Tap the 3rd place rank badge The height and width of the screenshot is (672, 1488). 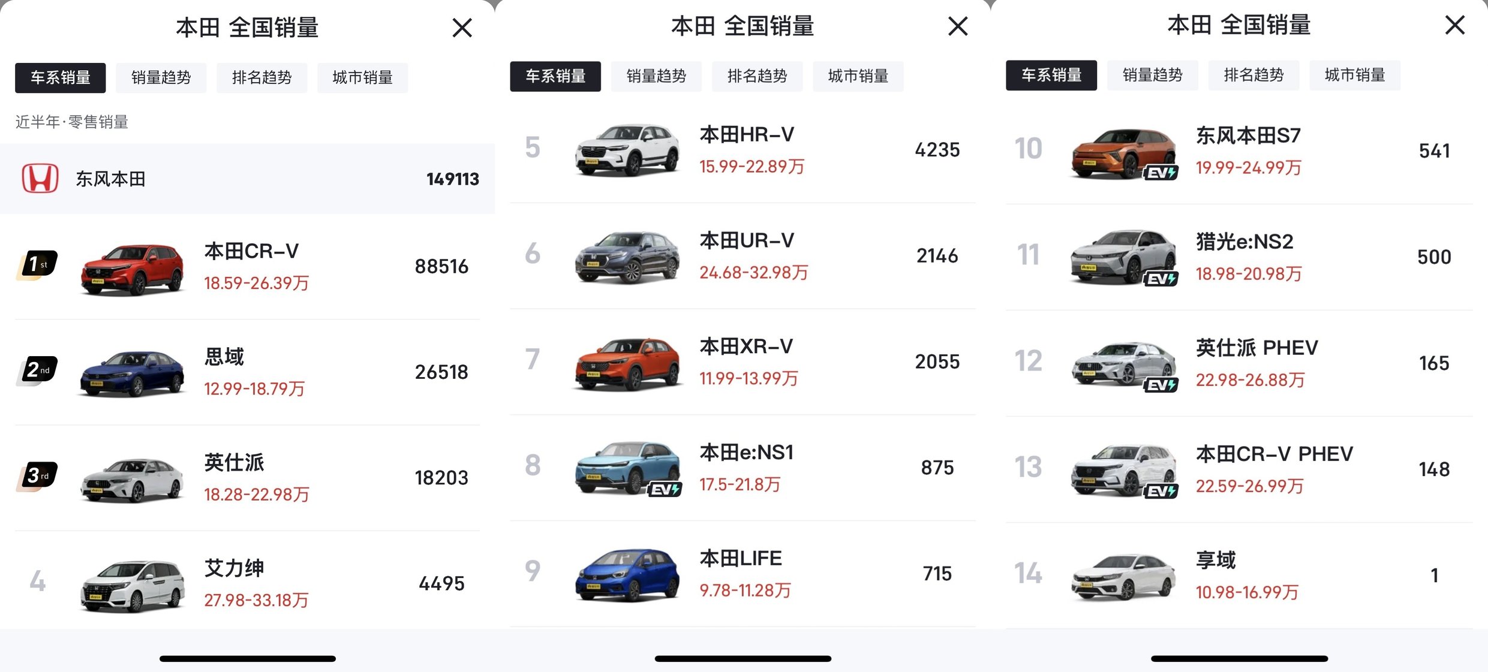pos(37,477)
